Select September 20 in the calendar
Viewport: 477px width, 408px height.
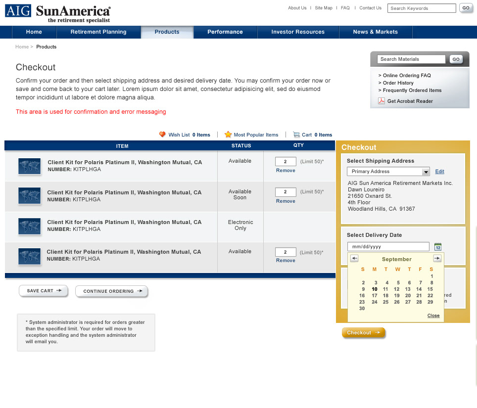(408, 296)
